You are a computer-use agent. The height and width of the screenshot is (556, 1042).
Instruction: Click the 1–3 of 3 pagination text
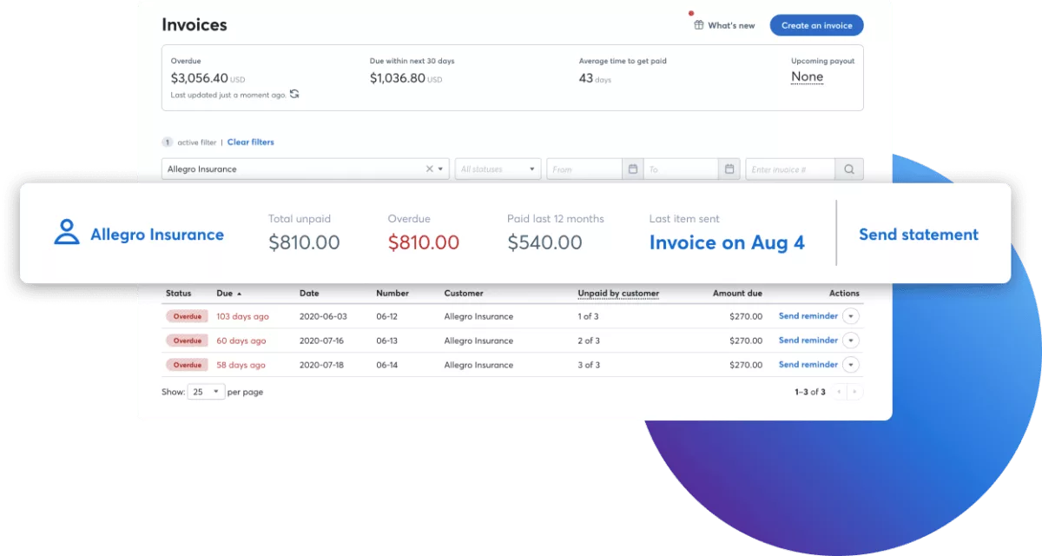coord(810,393)
